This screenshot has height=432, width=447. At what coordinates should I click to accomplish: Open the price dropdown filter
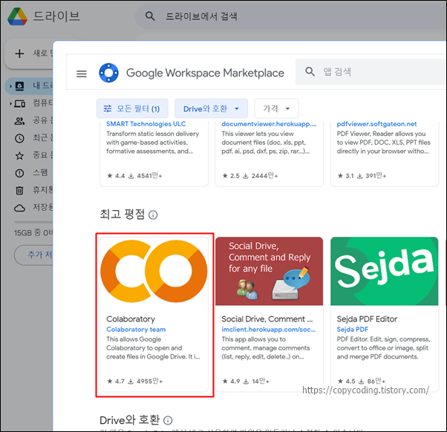276,108
